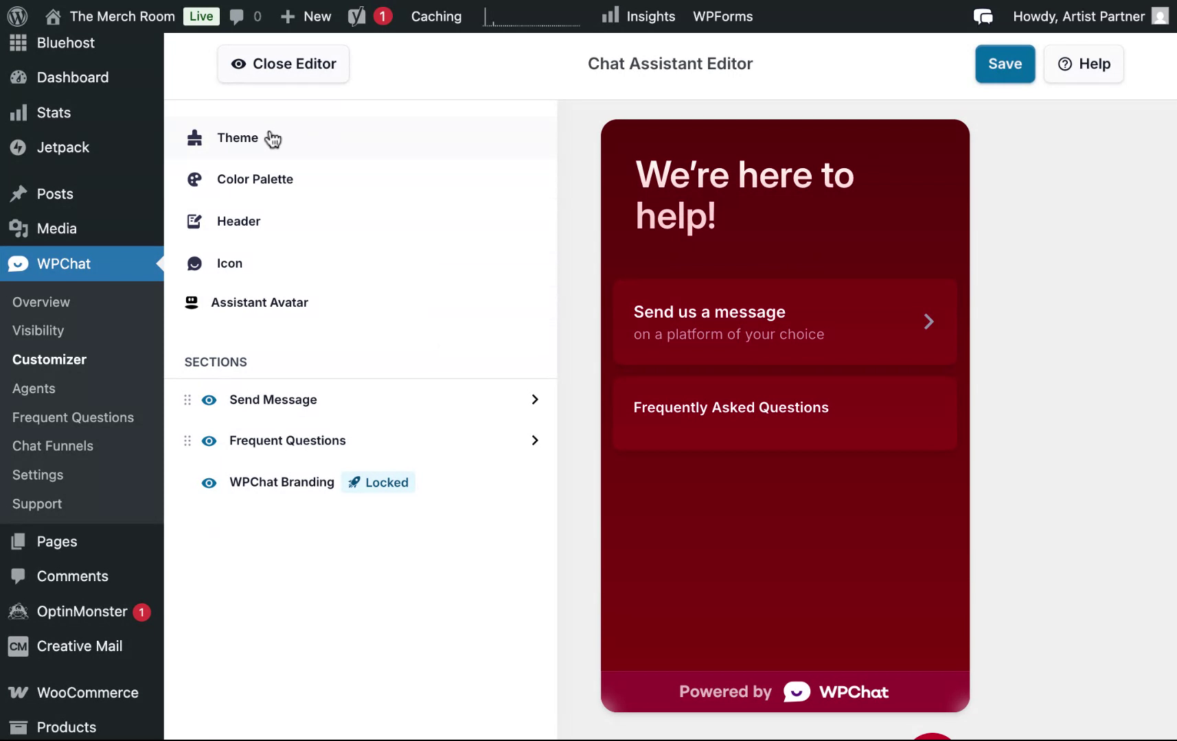Select the Locked badge on WPChat Branding

click(378, 482)
